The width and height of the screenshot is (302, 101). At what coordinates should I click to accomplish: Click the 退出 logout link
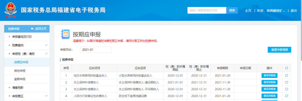pyautogui.click(x=294, y=11)
